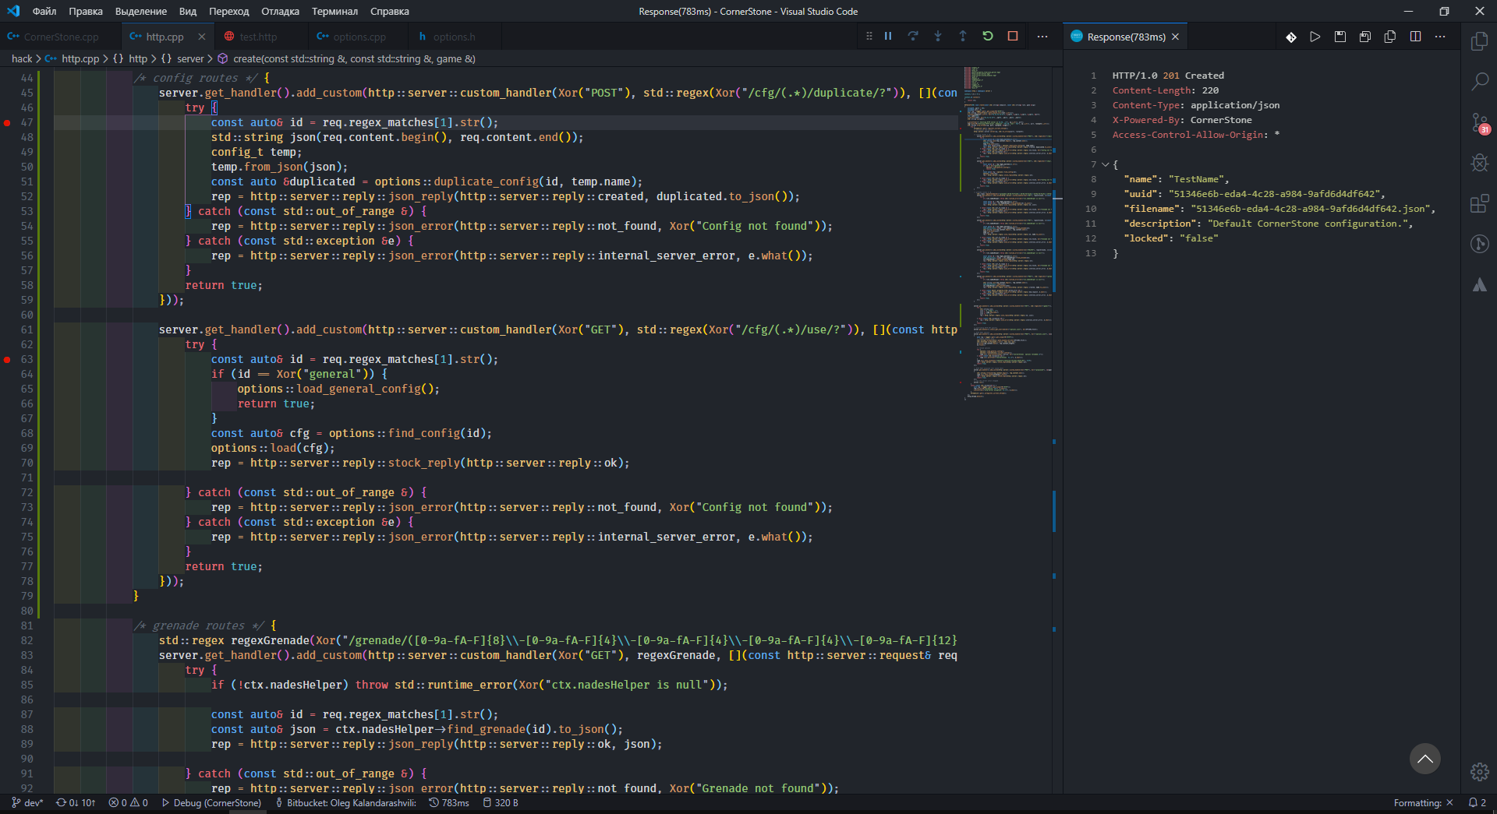Save the response with the floppy icon
The image size is (1497, 814).
(1340, 37)
